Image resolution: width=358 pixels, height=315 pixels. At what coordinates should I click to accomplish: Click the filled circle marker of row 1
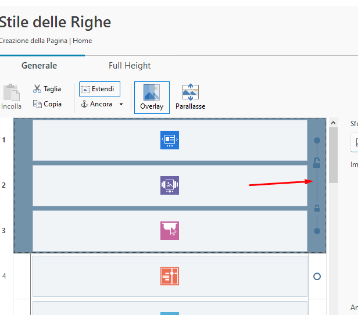click(x=317, y=141)
